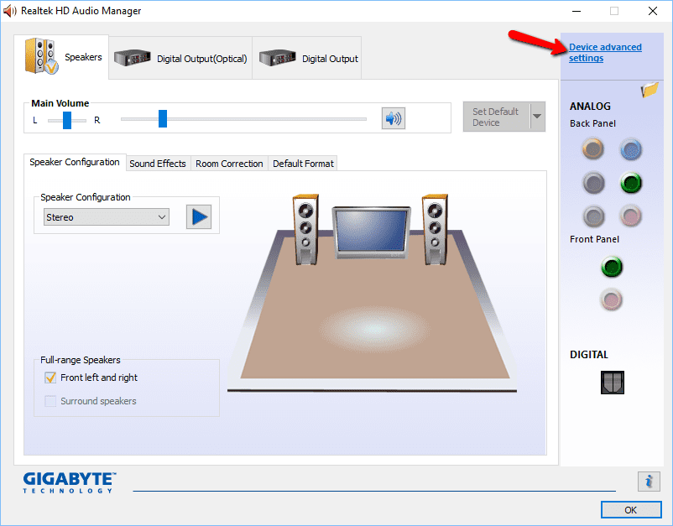Play the speaker configuration test sound

[199, 216]
